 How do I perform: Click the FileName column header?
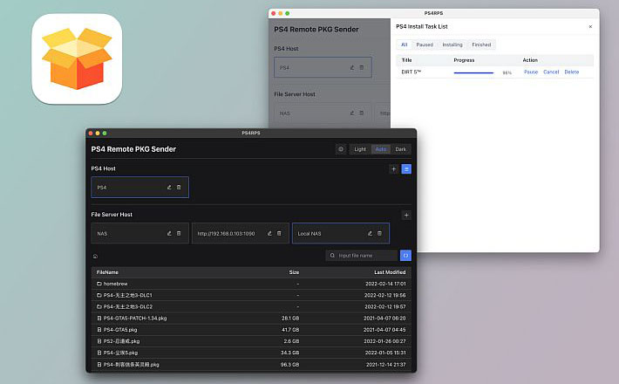(107, 272)
